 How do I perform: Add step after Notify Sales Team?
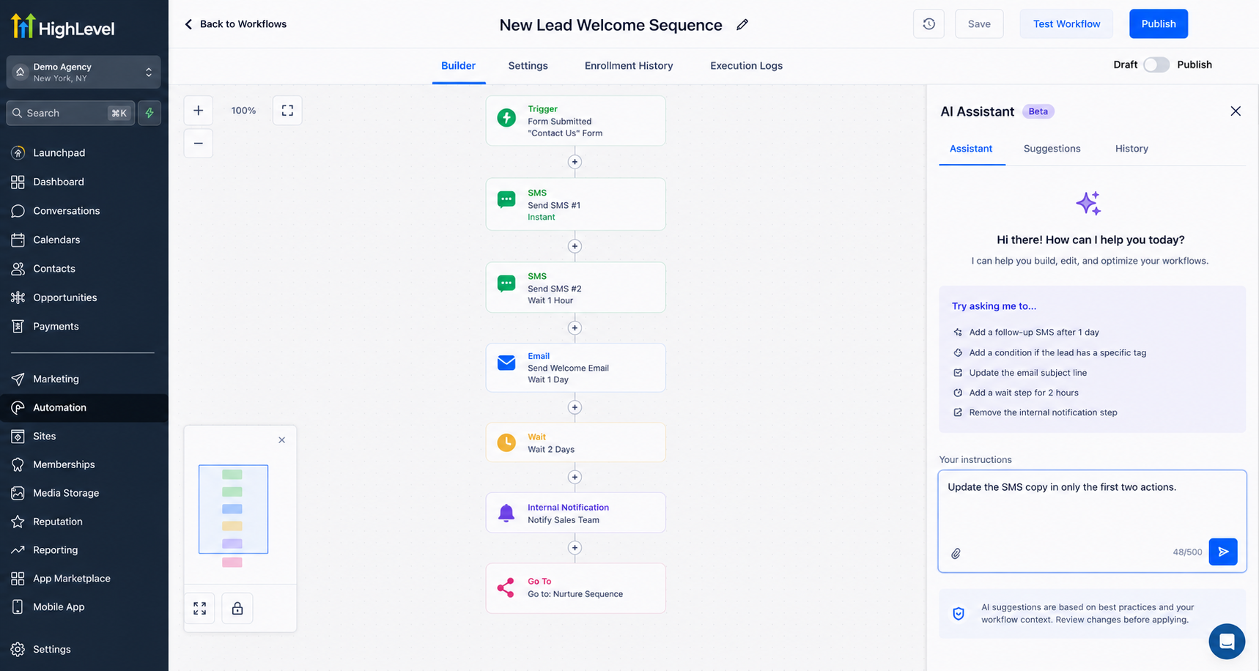tap(575, 548)
